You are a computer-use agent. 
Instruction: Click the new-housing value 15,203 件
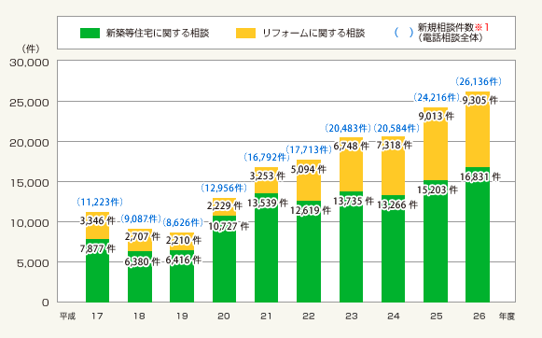[x=438, y=190]
